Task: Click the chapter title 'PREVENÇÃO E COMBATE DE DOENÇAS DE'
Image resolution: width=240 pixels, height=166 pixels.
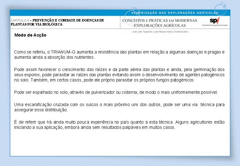Action: [x=68, y=20]
